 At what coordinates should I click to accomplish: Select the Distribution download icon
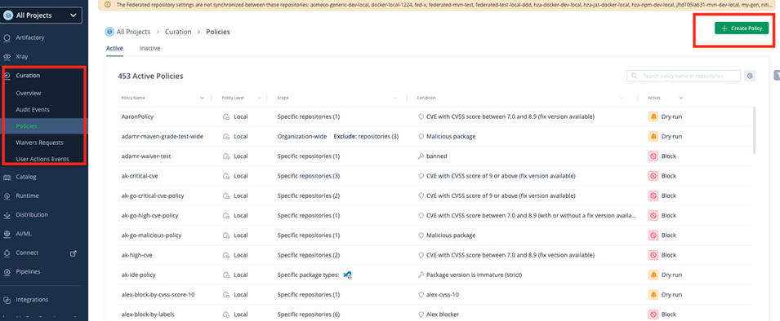[x=7, y=215]
